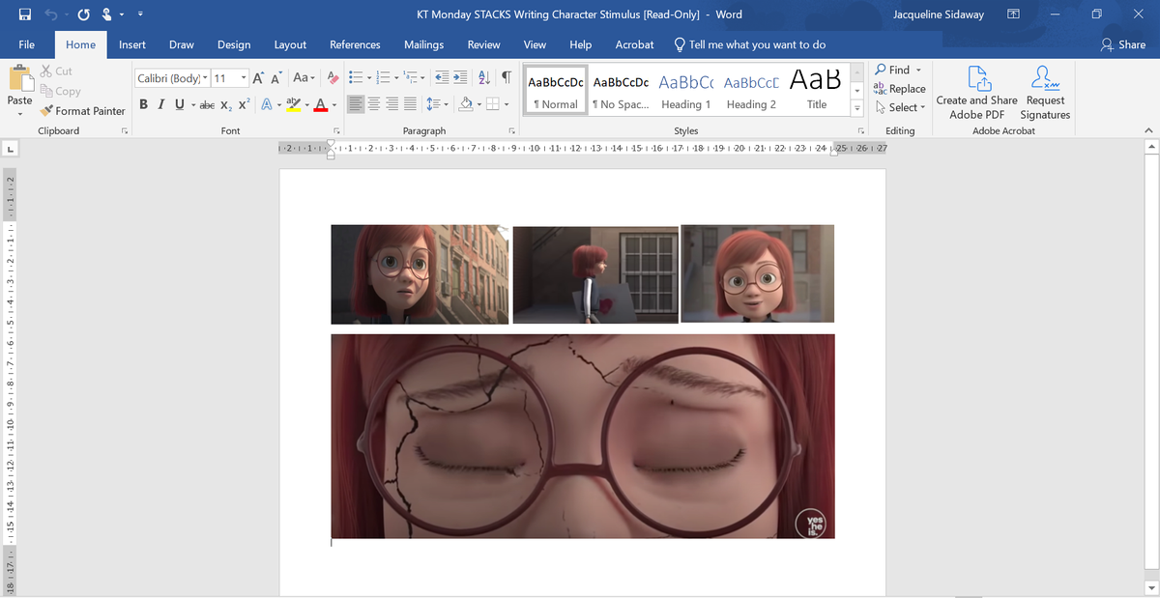Open the Select dropdown in Editing
Screen dimensions: 1160x598
coord(899,107)
